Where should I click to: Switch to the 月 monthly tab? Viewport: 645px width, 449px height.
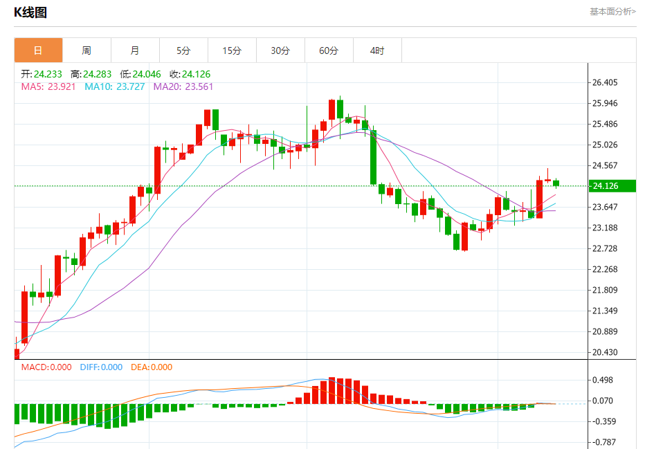click(136, 51)
